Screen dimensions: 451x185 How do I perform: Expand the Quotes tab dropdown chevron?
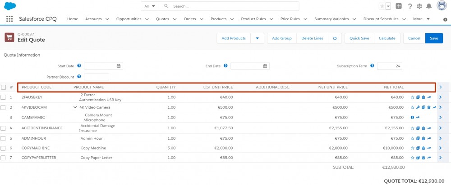coord(175,19)
